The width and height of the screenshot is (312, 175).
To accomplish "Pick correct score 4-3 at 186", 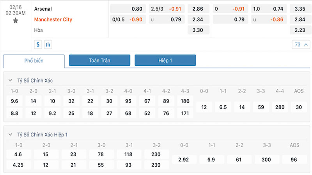I will pos(185,101).
